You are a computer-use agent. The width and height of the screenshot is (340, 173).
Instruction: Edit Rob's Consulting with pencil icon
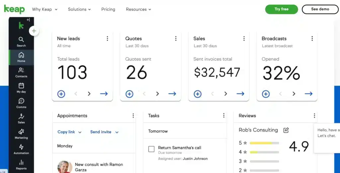pos(286,130)
